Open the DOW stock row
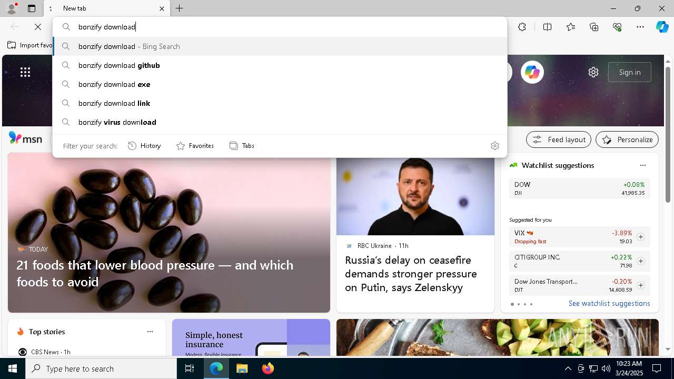 click(x=579, y=188)
